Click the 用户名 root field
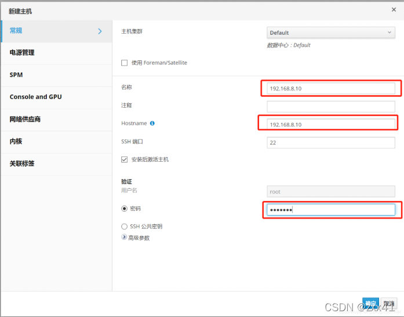 331,192
